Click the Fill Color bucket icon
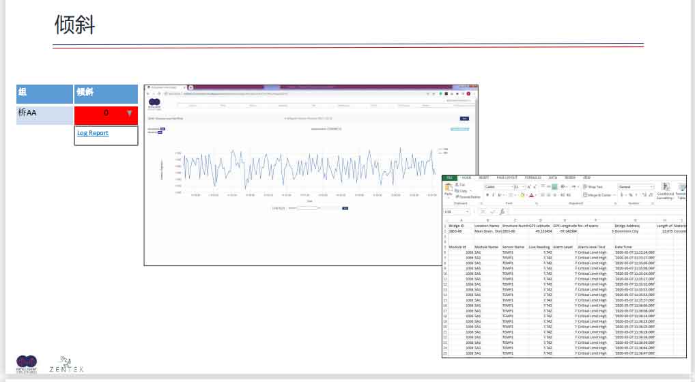The width and height of the screenshot is (695, 382). point(522,195)
